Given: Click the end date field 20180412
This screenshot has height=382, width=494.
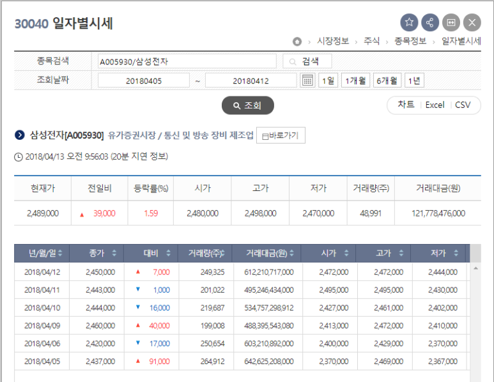Looking at the screenshot, I should point(251,80).
